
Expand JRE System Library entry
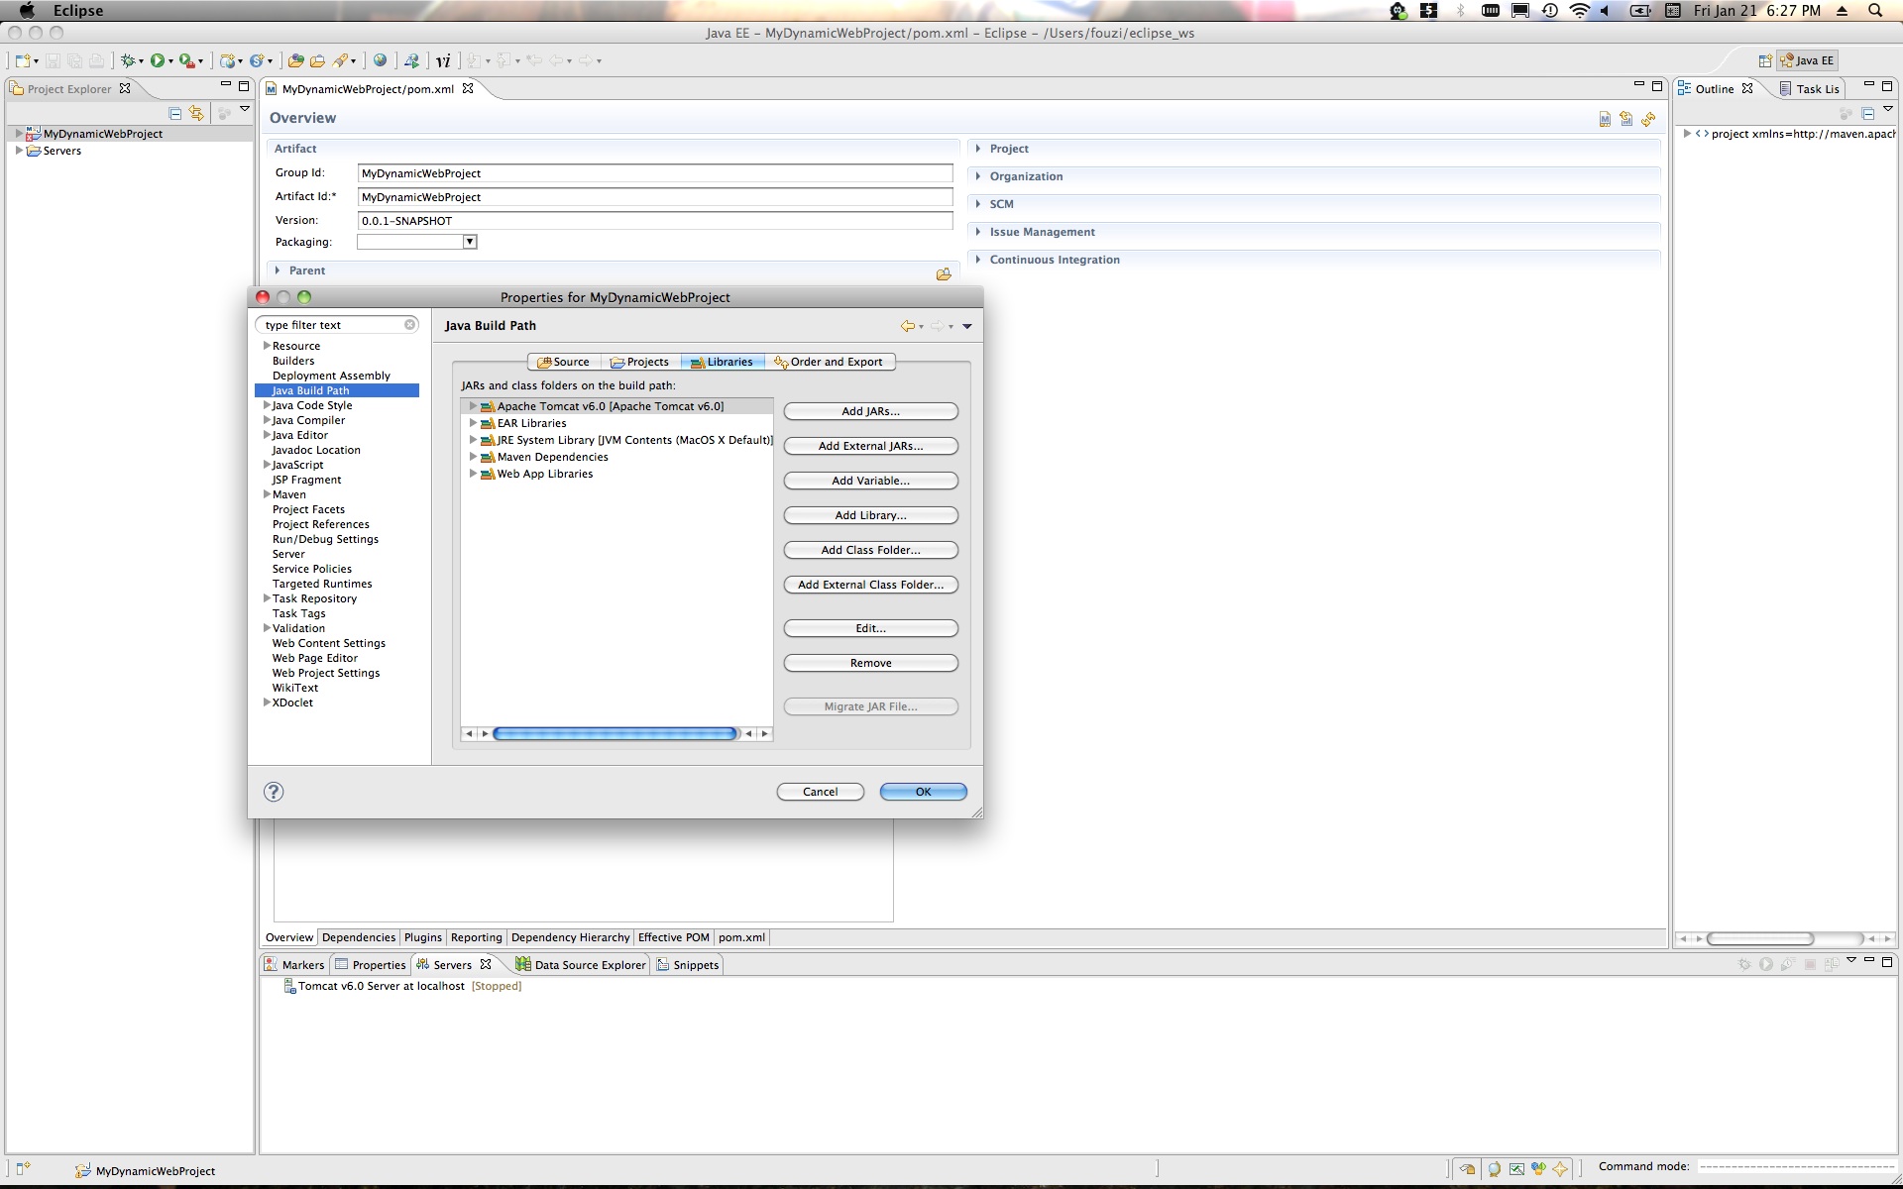(x=473, y=440)
